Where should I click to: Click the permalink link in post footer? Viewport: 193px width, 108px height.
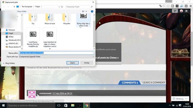click(x=65, y=67)
